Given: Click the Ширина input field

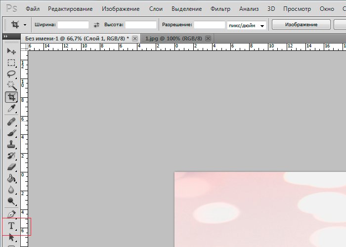Looking at the screenshot, I should pyautogui.click(x=74, y=25).
